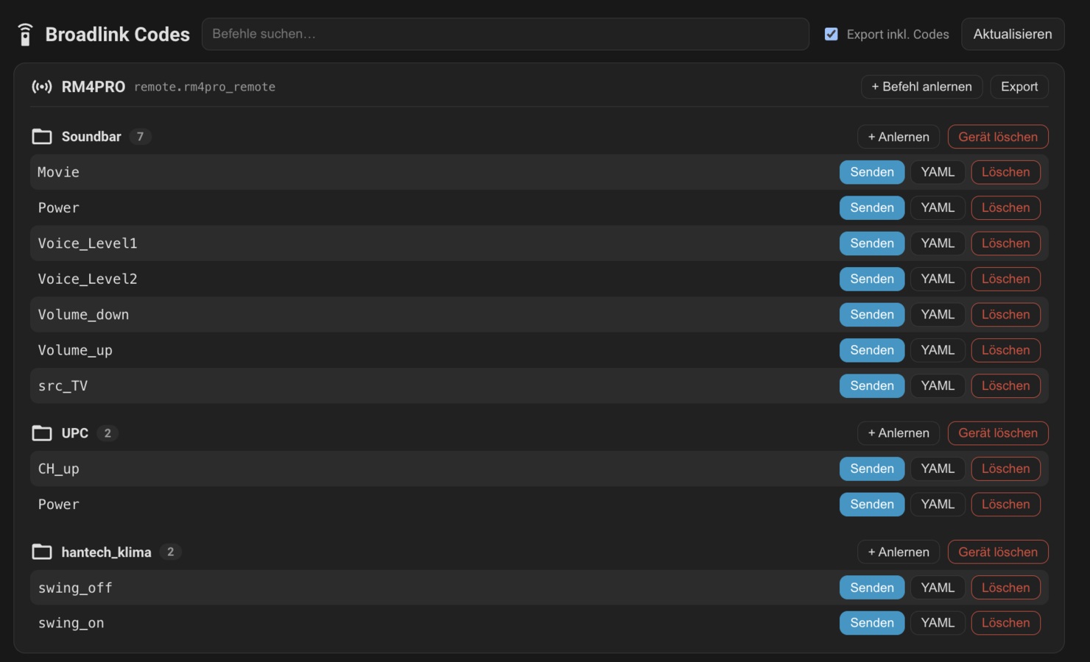This screenshot has width=1090, height=662.
Task: Show YAML for the Movie command
Action: pos(938,172)
